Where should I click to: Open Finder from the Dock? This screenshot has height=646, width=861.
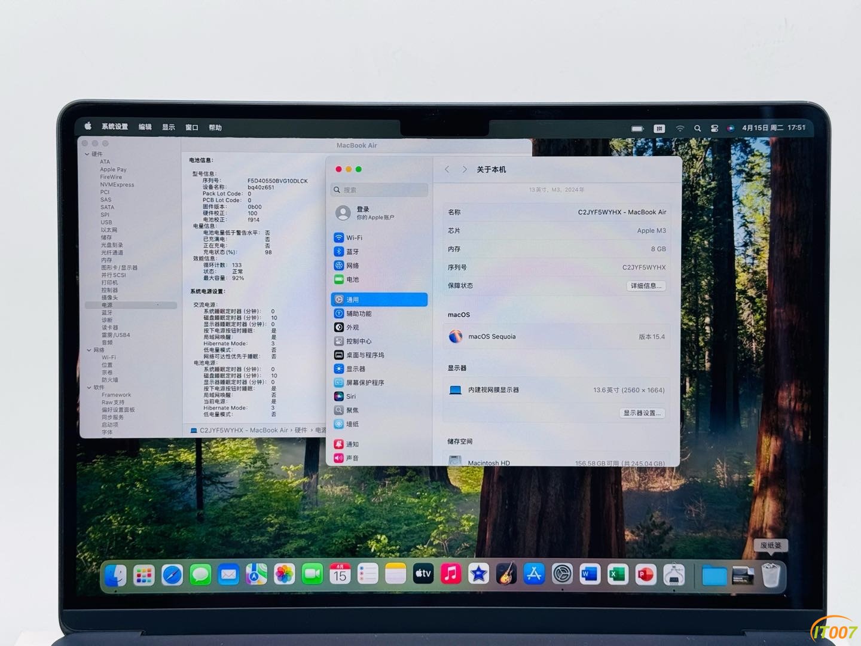(x=115, y=575)
